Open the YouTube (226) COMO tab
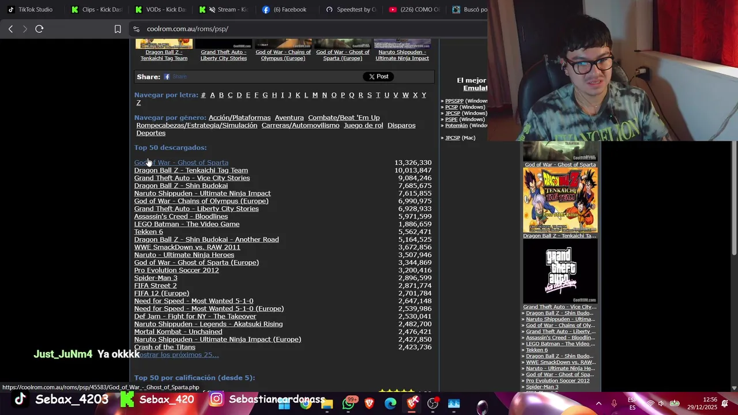 point(414,9)
